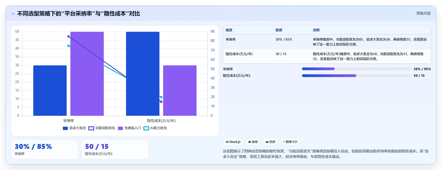Click the 表格 tag
442x170 pixels.
point(253,142)
